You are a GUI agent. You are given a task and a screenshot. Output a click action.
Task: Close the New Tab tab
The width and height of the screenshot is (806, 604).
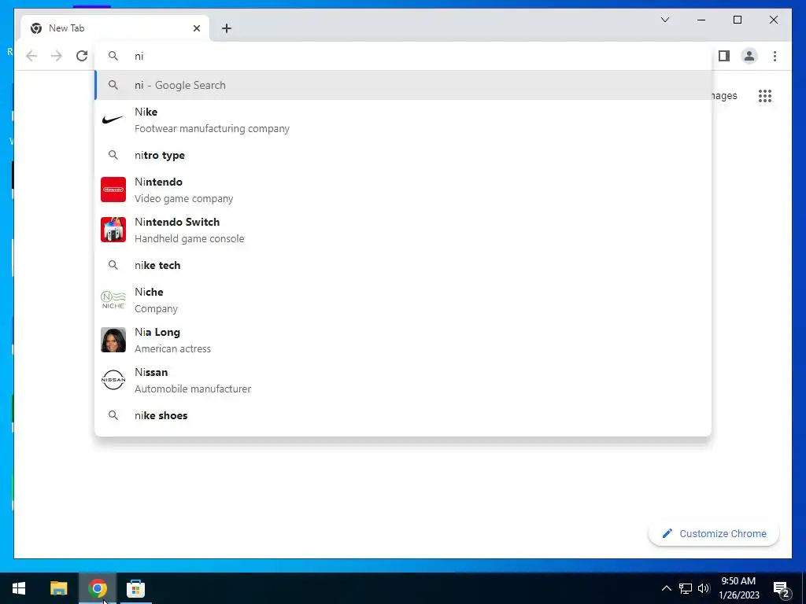pyautogui.click(x=196, y=28)
